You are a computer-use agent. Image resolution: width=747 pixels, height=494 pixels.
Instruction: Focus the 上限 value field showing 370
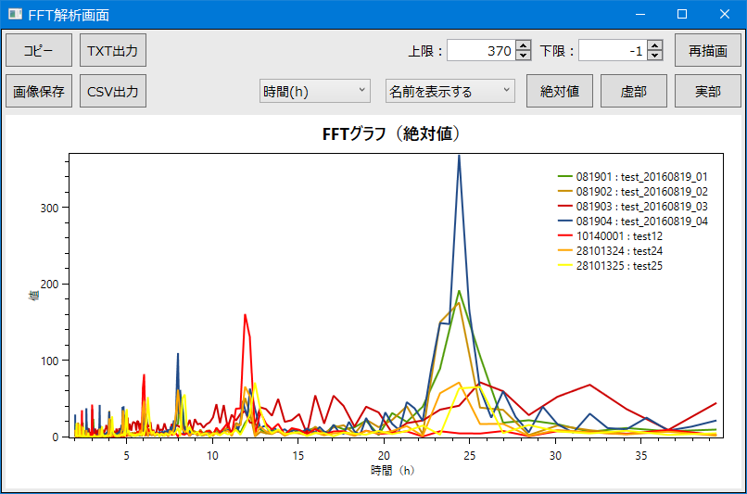pyautogui.click(x=481, y=50)
